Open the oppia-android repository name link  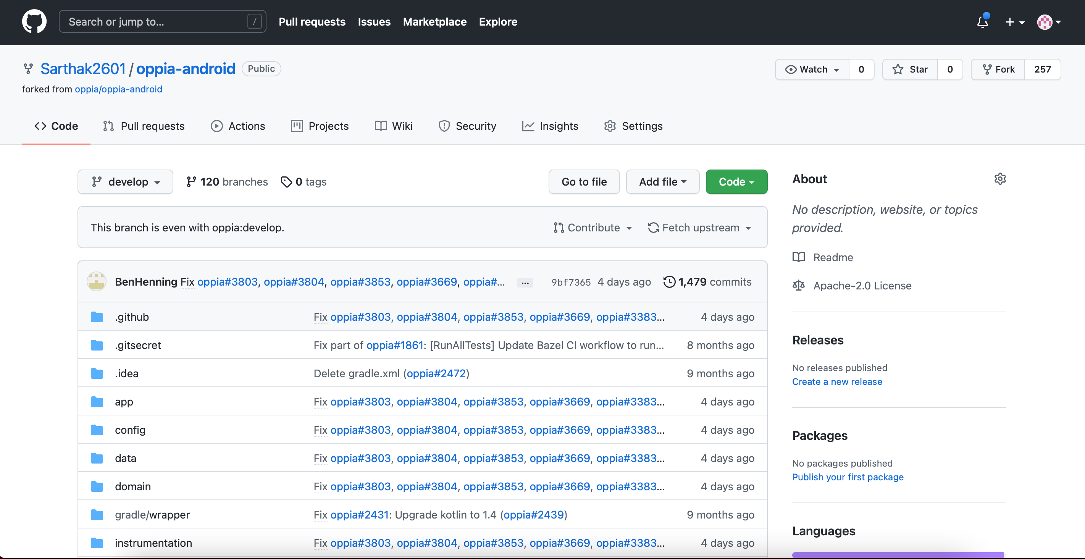click(186, 69)
